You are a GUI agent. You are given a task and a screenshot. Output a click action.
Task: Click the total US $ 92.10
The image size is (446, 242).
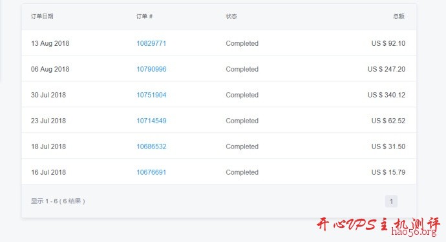coord(388,43)
